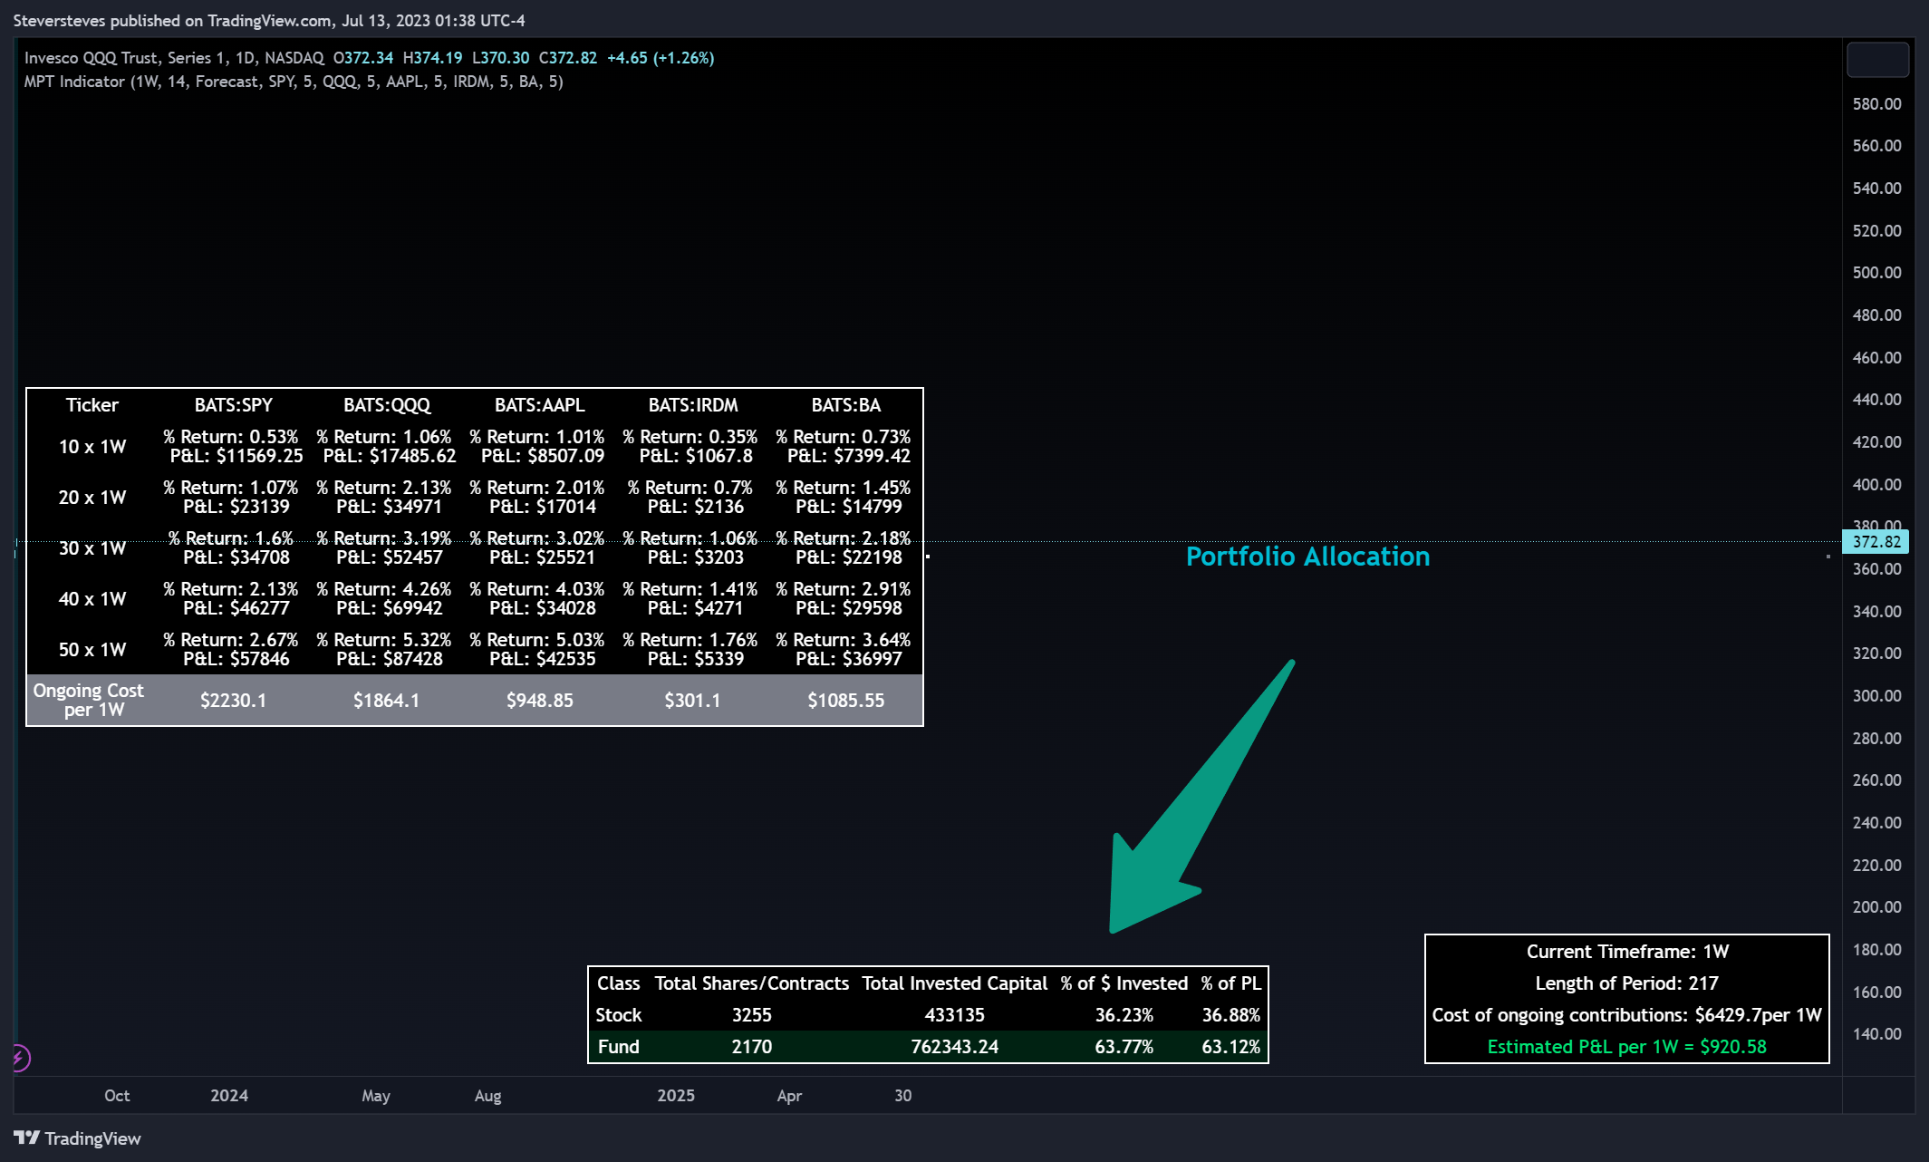Viewport: 1929px width, 1162px height.
Task: Click the P&L: $1067.8 cell
Action: tap(695, 456)
